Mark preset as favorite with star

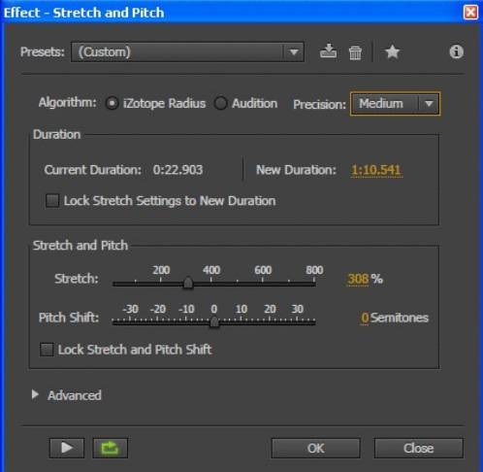click(x=392, y=51)
